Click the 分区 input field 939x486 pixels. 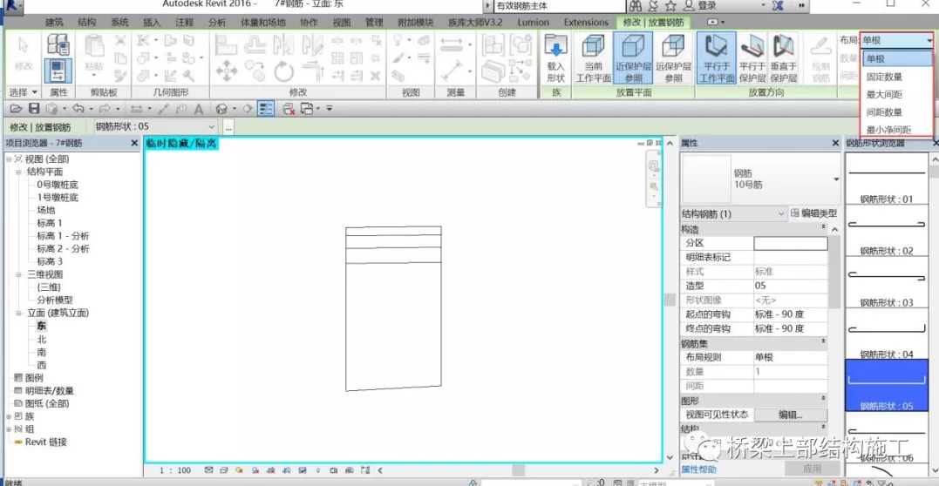(x=790, y=244)
